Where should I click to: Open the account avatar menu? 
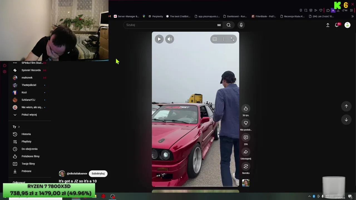tap(347, 25)
